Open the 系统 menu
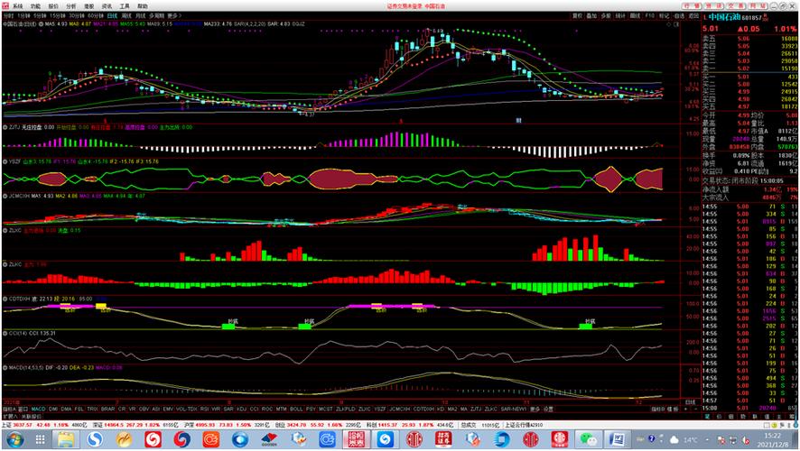The image size is (800, 451). (x=16, y=5)
